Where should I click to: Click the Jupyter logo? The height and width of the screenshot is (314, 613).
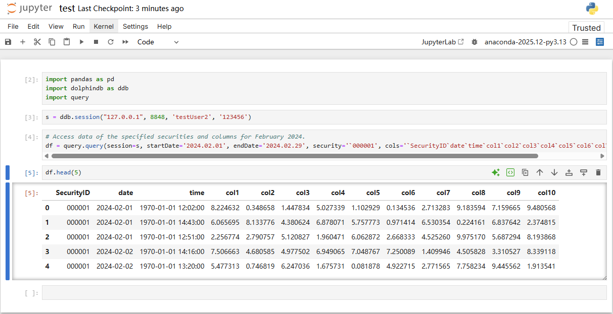click(x=29, y=9)
